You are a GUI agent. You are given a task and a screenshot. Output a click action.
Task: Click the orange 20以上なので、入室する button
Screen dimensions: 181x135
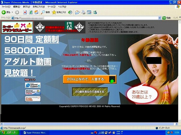point(90,79)
